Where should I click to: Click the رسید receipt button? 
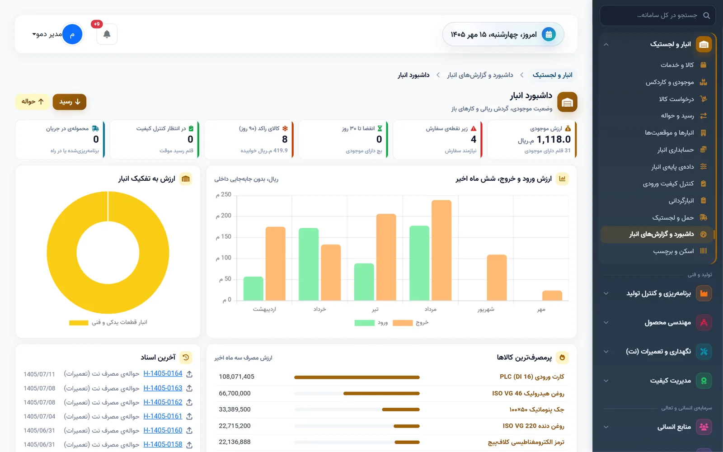coord(70,102)
